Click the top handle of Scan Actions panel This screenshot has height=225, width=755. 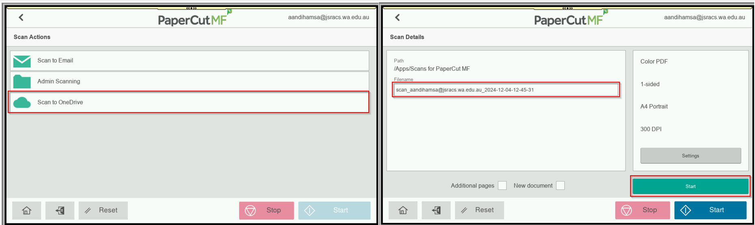pyautogui.click(x=191, y=8)
